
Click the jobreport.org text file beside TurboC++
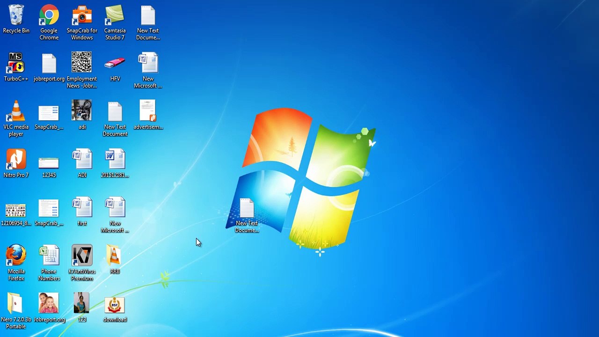49,67
